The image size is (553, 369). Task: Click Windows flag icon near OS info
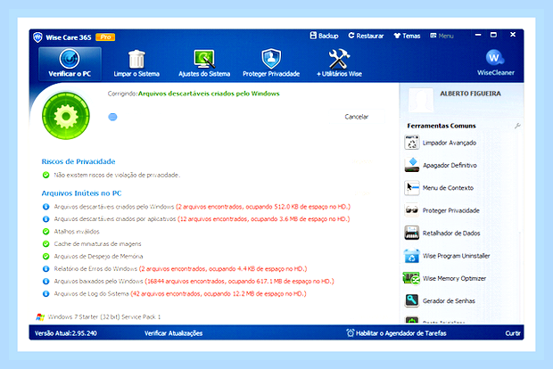point(40,316)
